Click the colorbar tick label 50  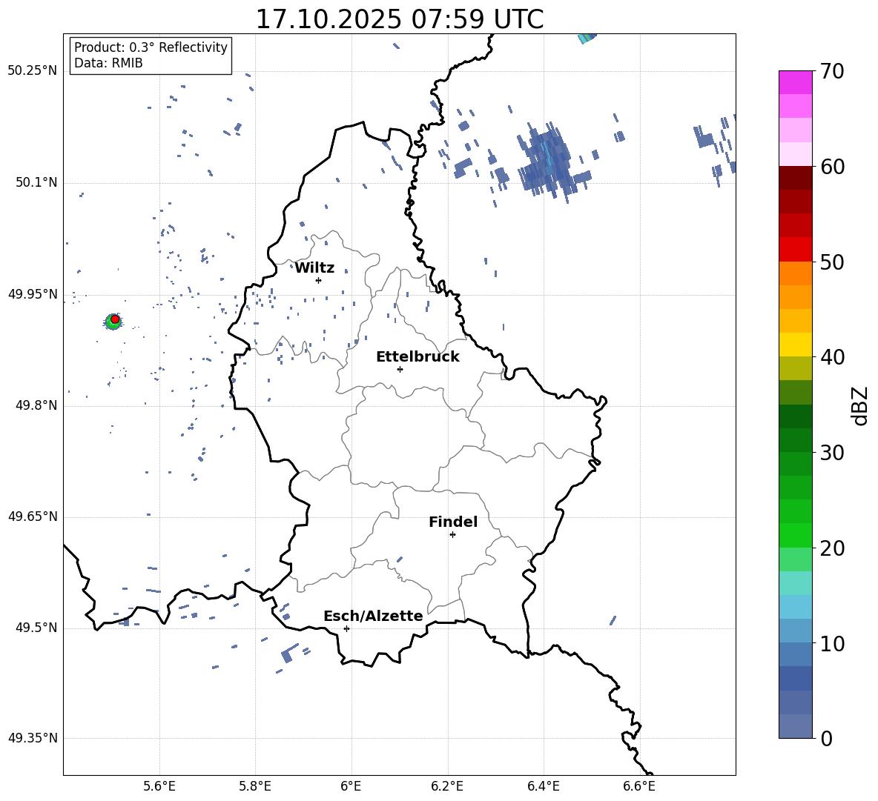pos(832,262)
